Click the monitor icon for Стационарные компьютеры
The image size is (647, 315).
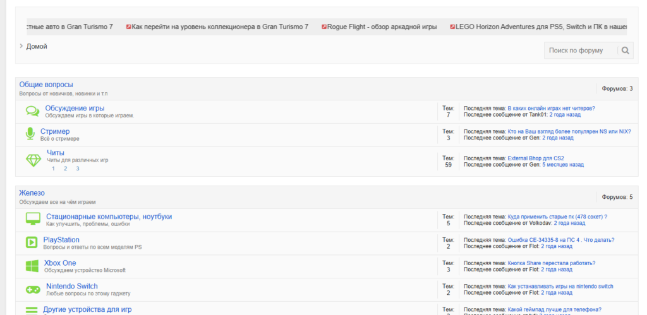pos(33,219)
